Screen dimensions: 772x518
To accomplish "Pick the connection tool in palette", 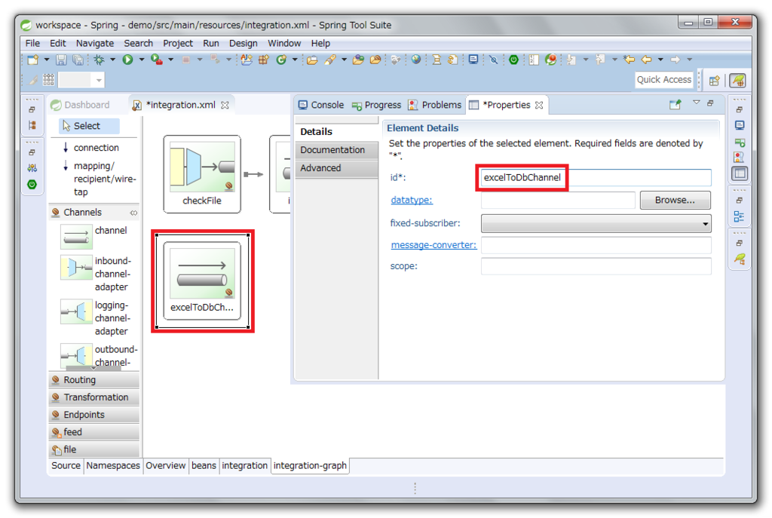I will click(91, 148).
